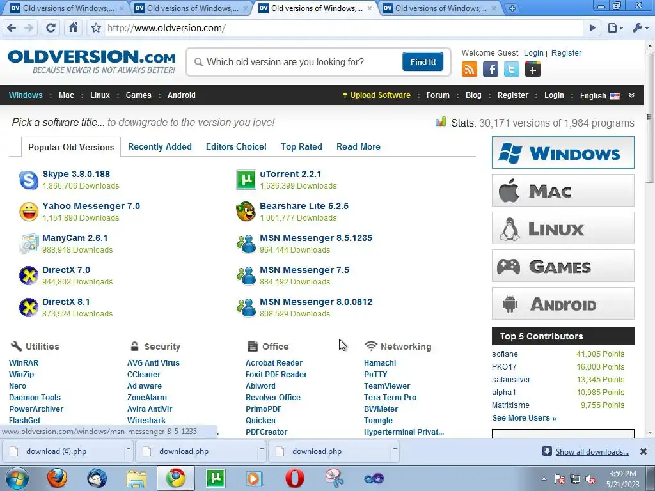Click the Go arrow beside address bar
The image size is (655, 491).
pos(592,28)
